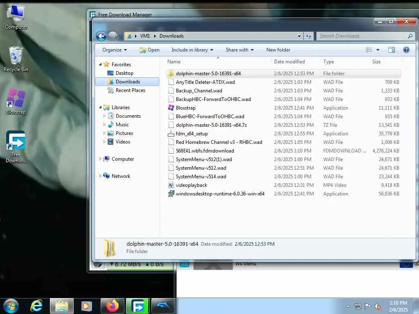The width and height of the screenshot is (419, 314).
Task: Click Open in the Explorer toolbar
Action: coord(150,50)
